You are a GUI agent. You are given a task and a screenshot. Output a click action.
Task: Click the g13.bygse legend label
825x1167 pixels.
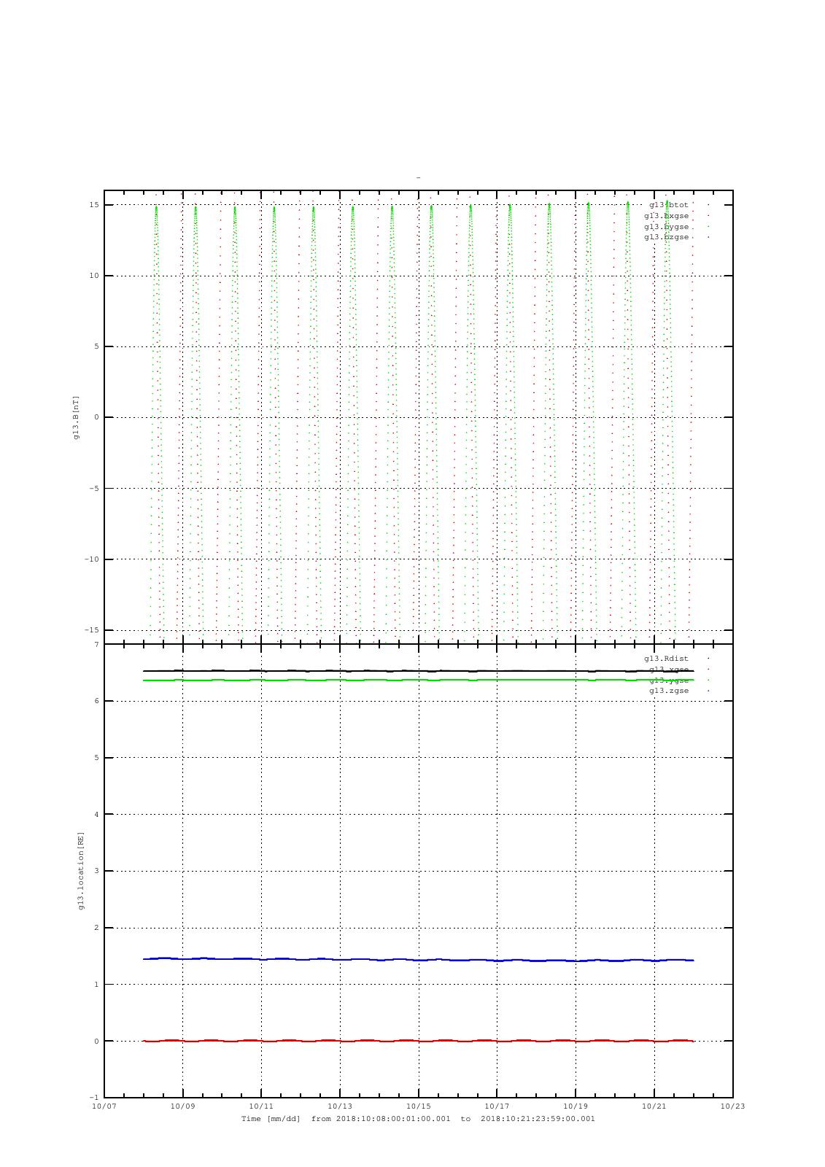667,227
